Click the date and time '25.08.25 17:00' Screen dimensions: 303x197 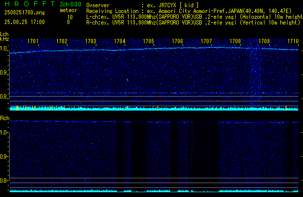pos(25,22)
